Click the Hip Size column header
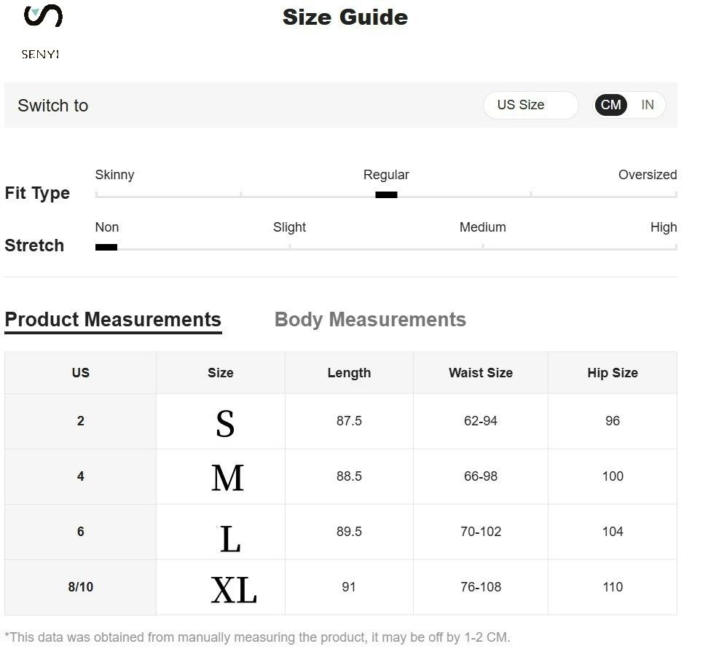This screenshot has height=657, width=708. [x=613, y=373]
